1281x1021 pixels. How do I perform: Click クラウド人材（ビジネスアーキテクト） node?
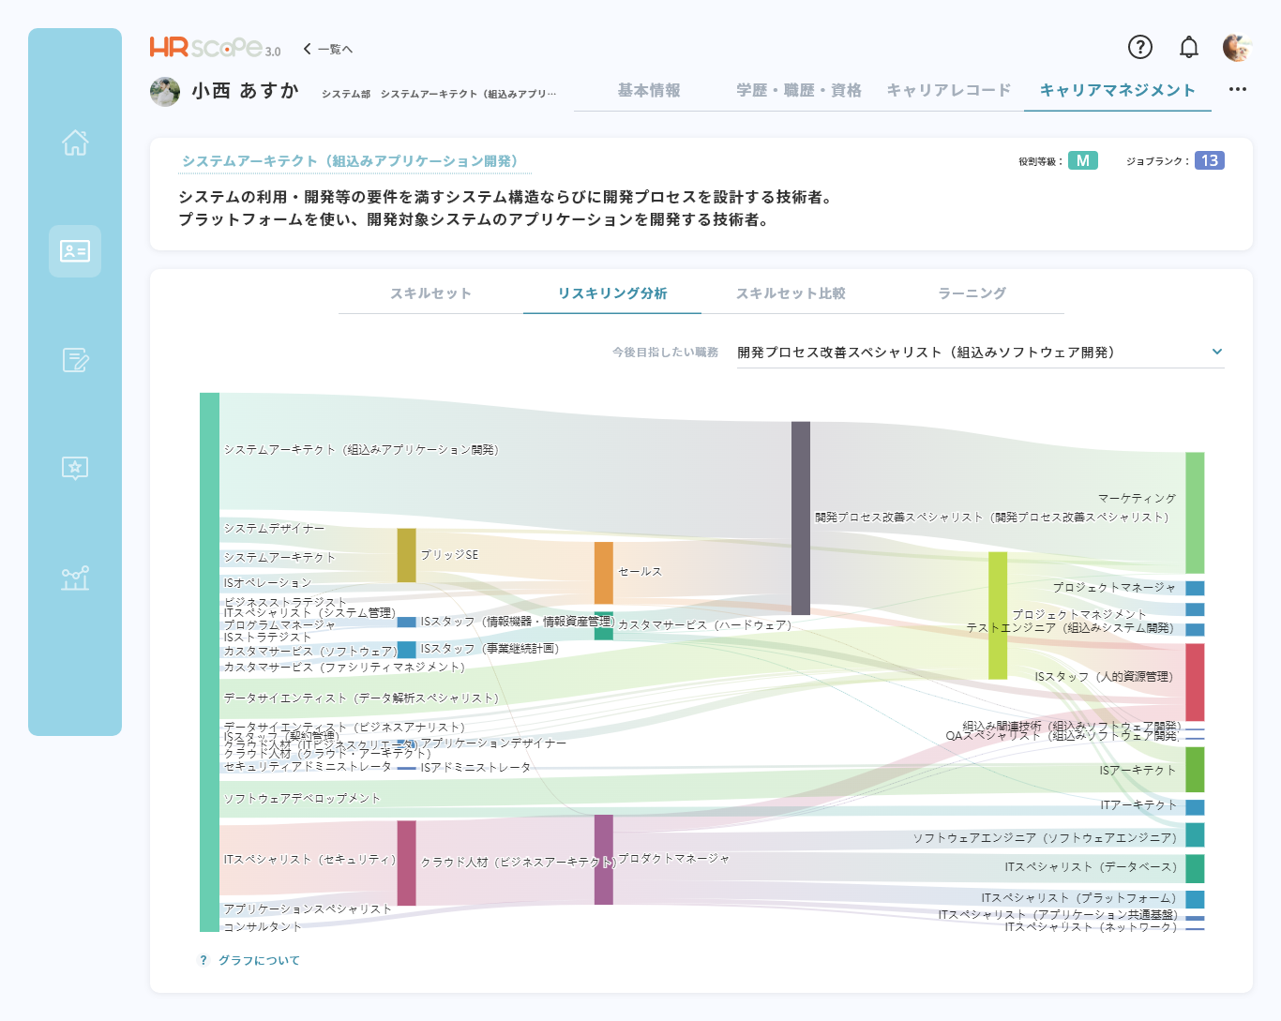click(x=406, y=863)
